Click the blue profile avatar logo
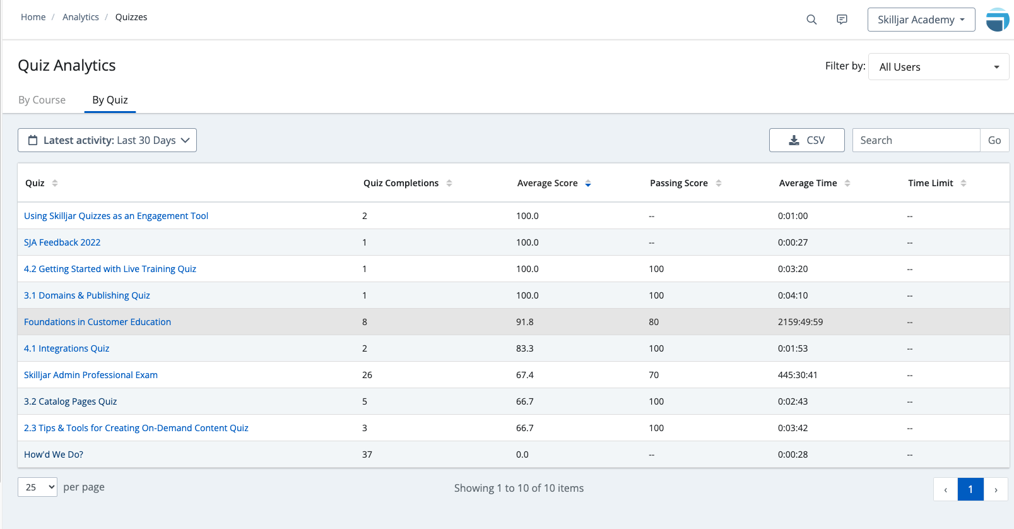This screenshot has height=529, width=1014. tap(998, 20)
